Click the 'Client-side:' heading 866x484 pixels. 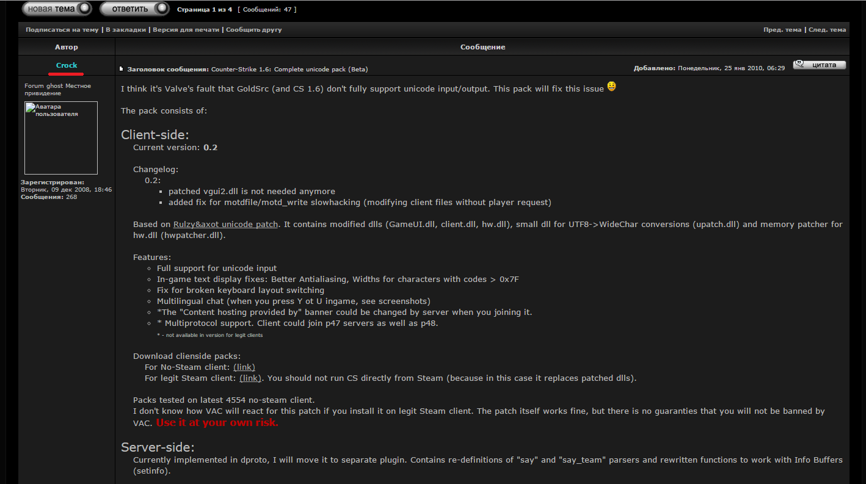click(155, 135)
